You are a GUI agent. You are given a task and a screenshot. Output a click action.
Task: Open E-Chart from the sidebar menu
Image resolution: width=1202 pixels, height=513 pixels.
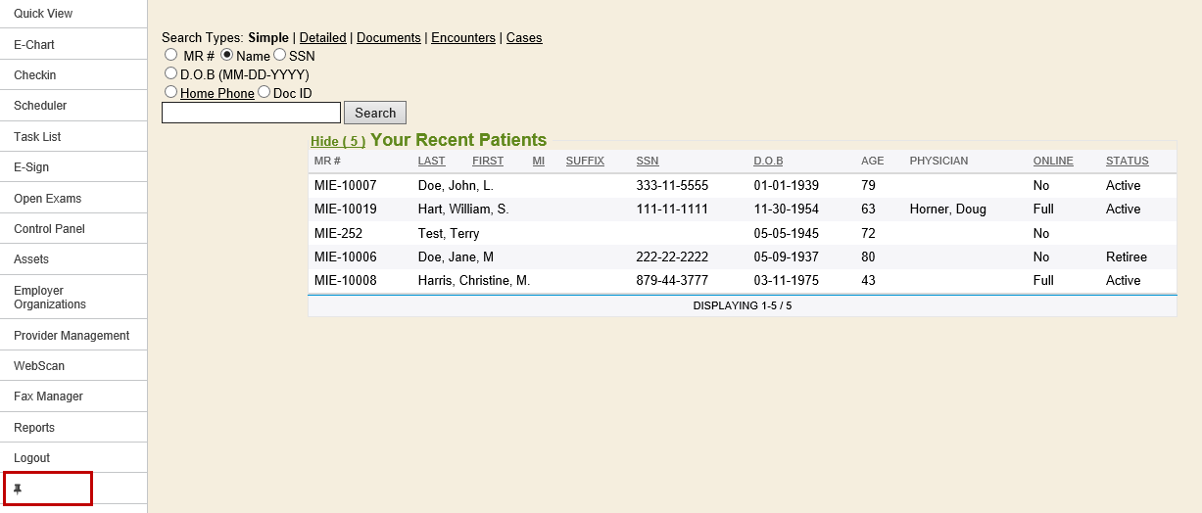click(x=34, y=45)
